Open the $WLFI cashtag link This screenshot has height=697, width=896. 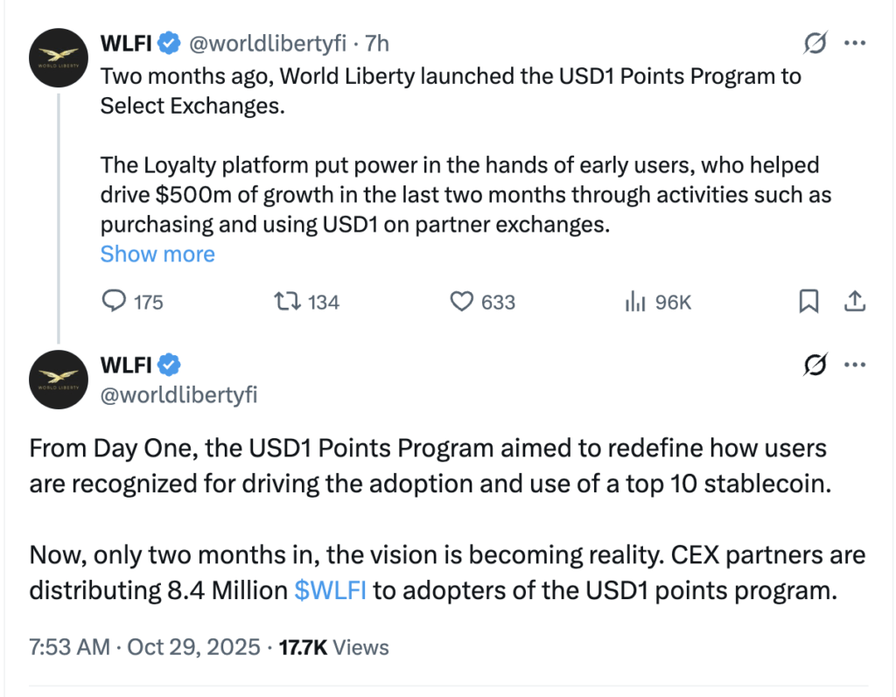point(331,590)
